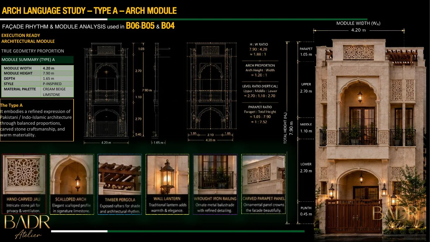Click the title 'ARCH LANGUAGE STUDY – TYPE A – ARCH MODULE'
Screen dimensions: 430x242
(89, 11)
